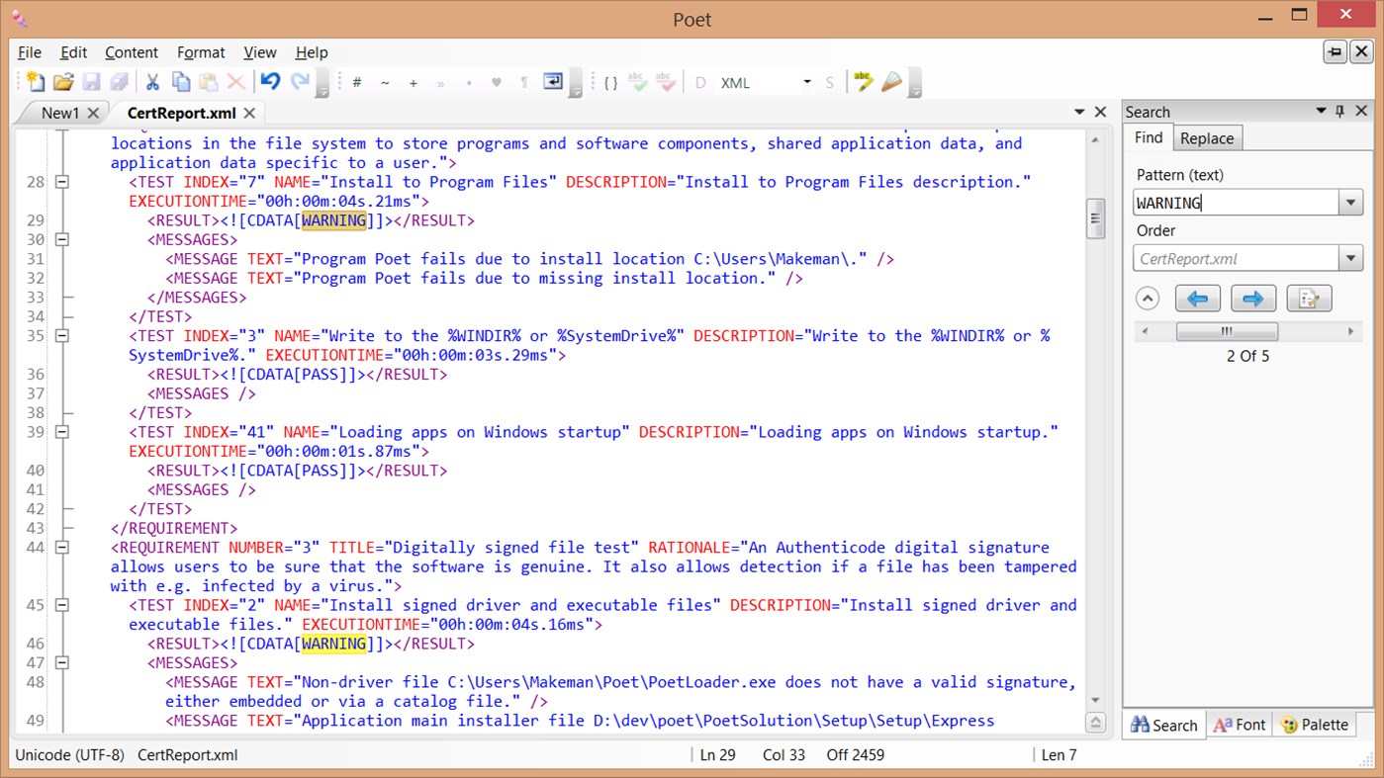Switch to the Replace tab in Search panel

point(1207,137)
